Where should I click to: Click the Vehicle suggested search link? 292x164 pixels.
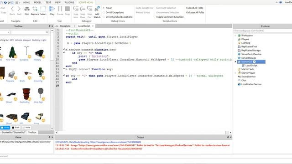[18, 40]
